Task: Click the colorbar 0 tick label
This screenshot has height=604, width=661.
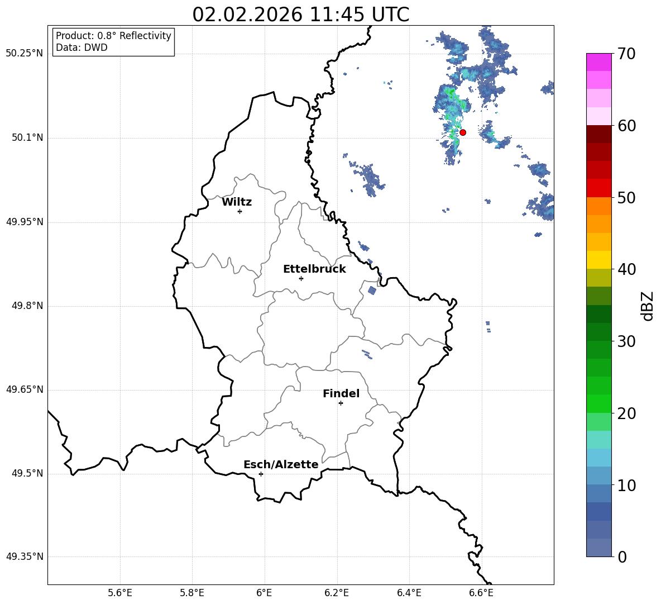Action: [x=622, y=557]
